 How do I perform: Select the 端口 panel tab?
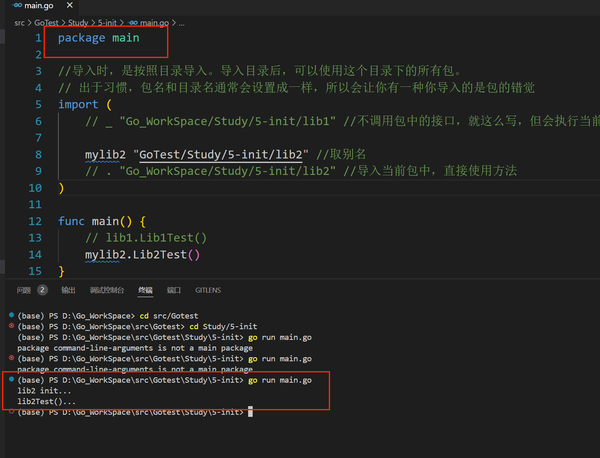(174, 290)
